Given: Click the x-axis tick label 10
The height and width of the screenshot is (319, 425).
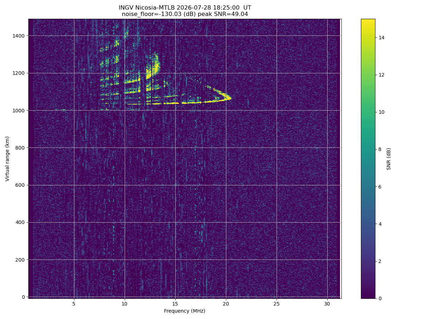Looking at the screenshot, I should [x=125, y=304].
